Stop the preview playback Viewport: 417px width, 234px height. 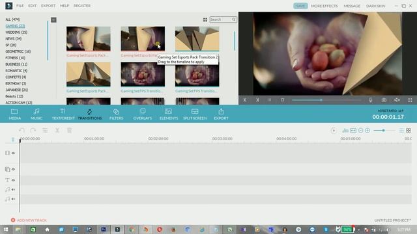[x=282, y=99]
